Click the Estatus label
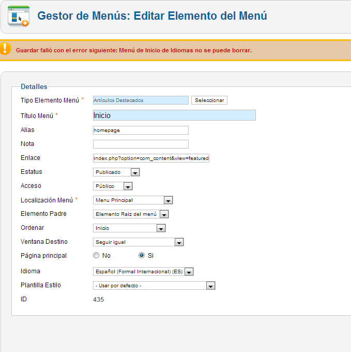 tap(32, 172)
